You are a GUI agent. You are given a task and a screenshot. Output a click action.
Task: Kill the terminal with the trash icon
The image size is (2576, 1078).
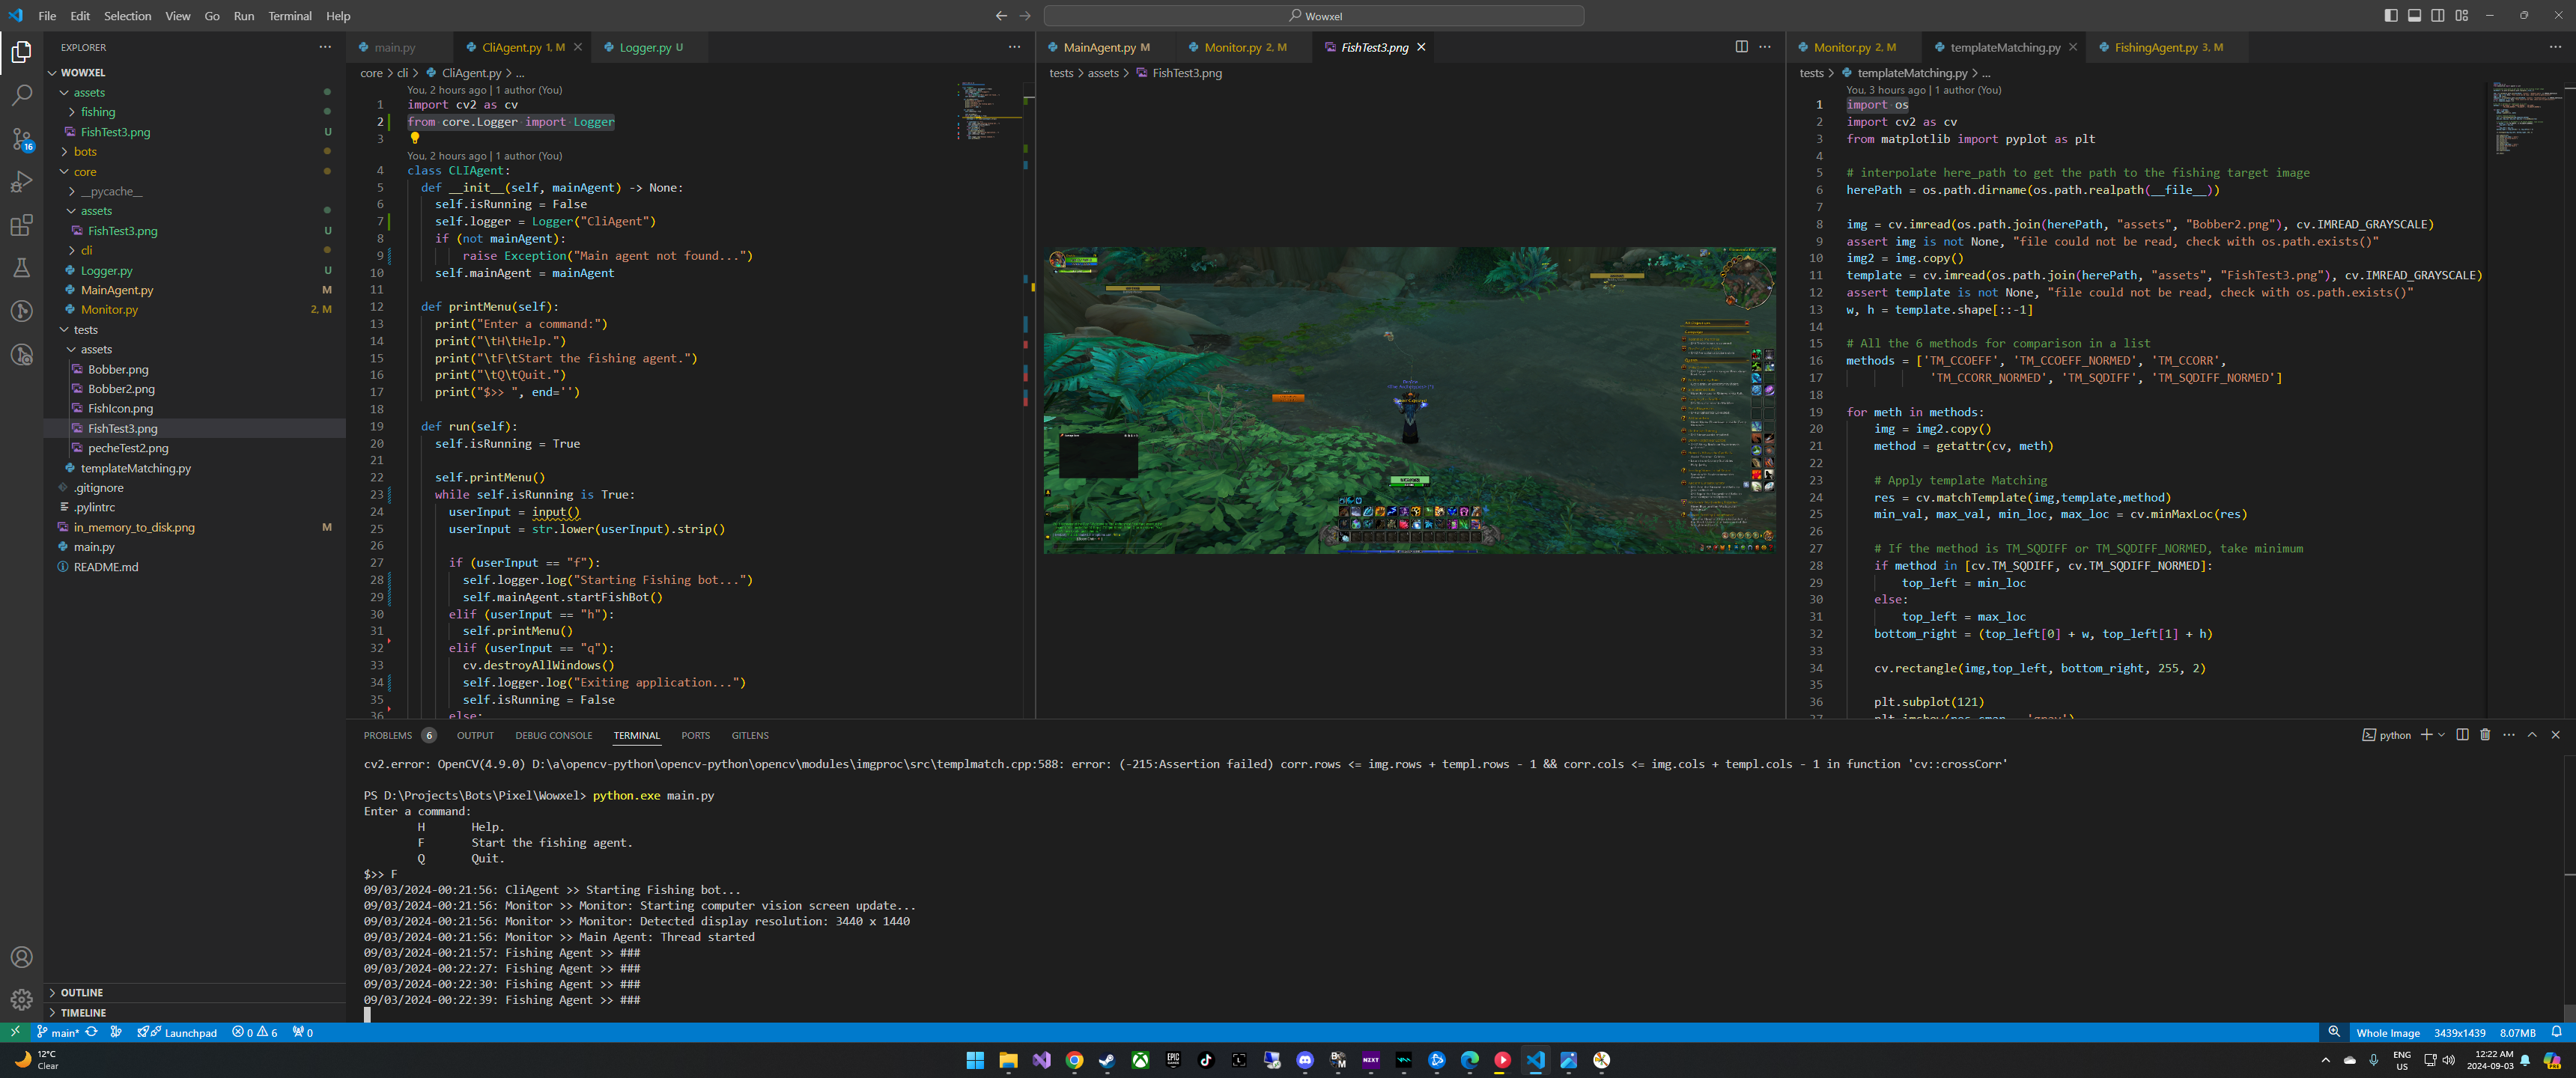point(2484,735)
